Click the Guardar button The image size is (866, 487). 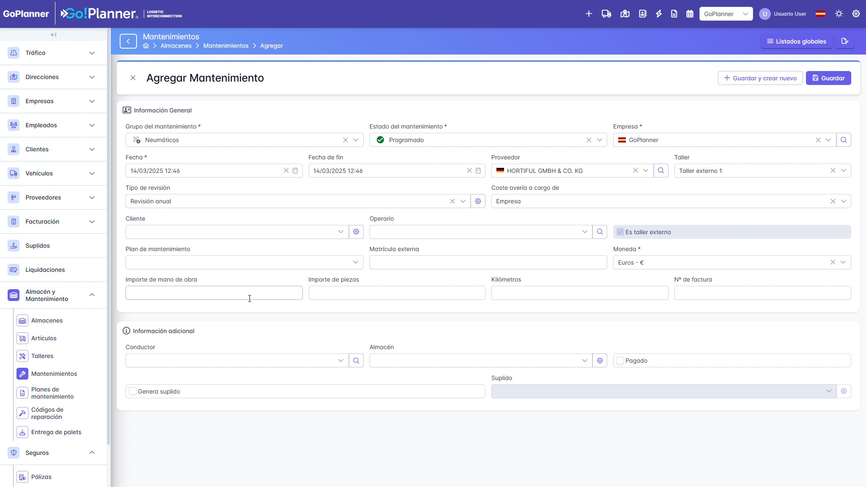coord(828,78)
